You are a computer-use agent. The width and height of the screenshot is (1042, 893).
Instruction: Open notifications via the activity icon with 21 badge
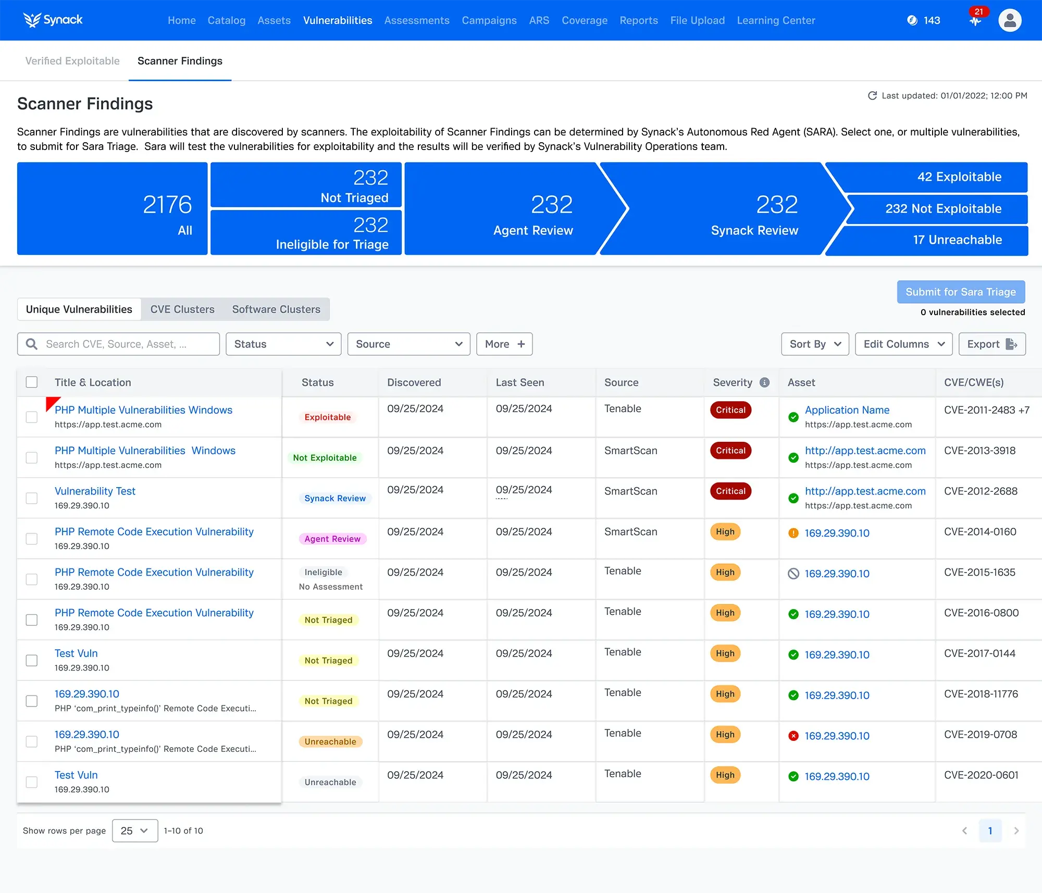[x=974, y=21]
